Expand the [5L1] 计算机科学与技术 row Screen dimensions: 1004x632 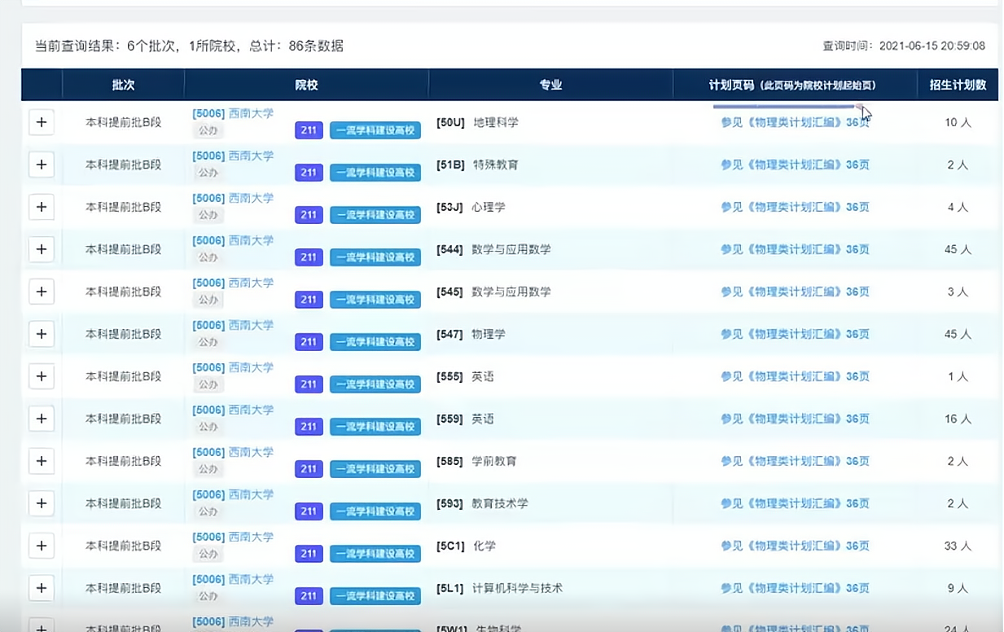pyautogui.click(x=42, y=588)
